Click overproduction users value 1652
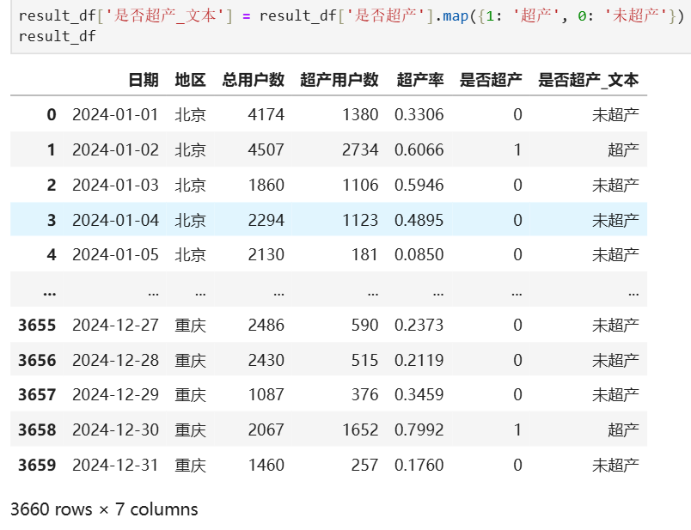This screenshot has height=530, width=691. tap(360, 430)
